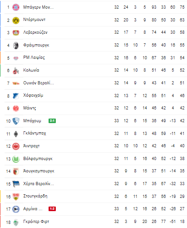The height and width of the screenshot is (228, 187).
Task: Click the Άουγκσμπουργκ team name
Action: 39,171
